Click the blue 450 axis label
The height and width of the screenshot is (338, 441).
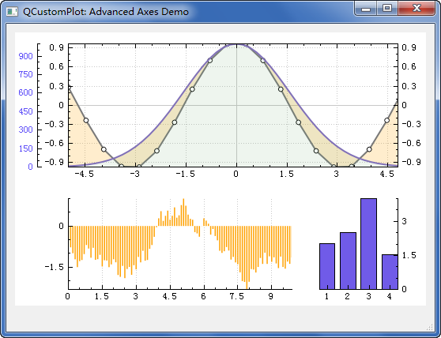pos(25,111)
